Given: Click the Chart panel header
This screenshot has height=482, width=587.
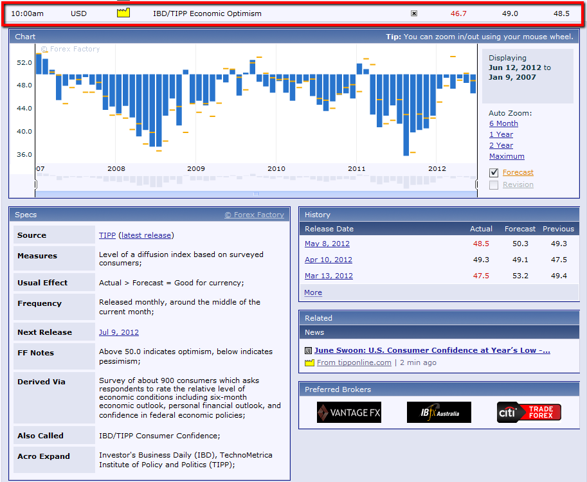Looking at the screenshot, I should [294, 37].
